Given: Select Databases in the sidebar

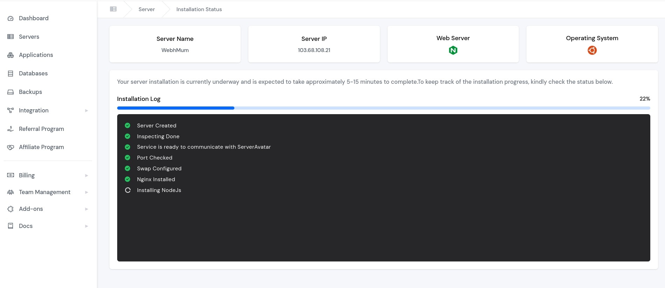Looking at the screenshot, I should (33, 73).
